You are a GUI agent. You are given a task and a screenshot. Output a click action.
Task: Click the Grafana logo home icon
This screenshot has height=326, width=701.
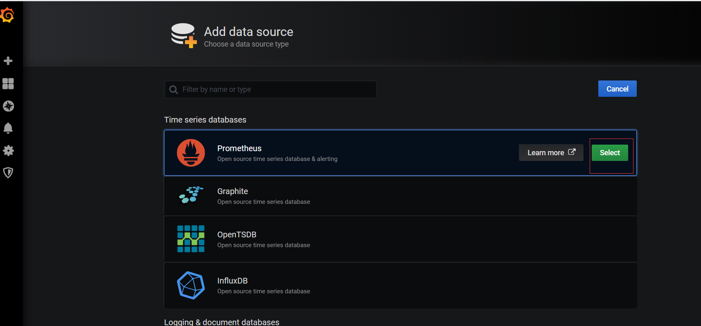coord(7,15)
